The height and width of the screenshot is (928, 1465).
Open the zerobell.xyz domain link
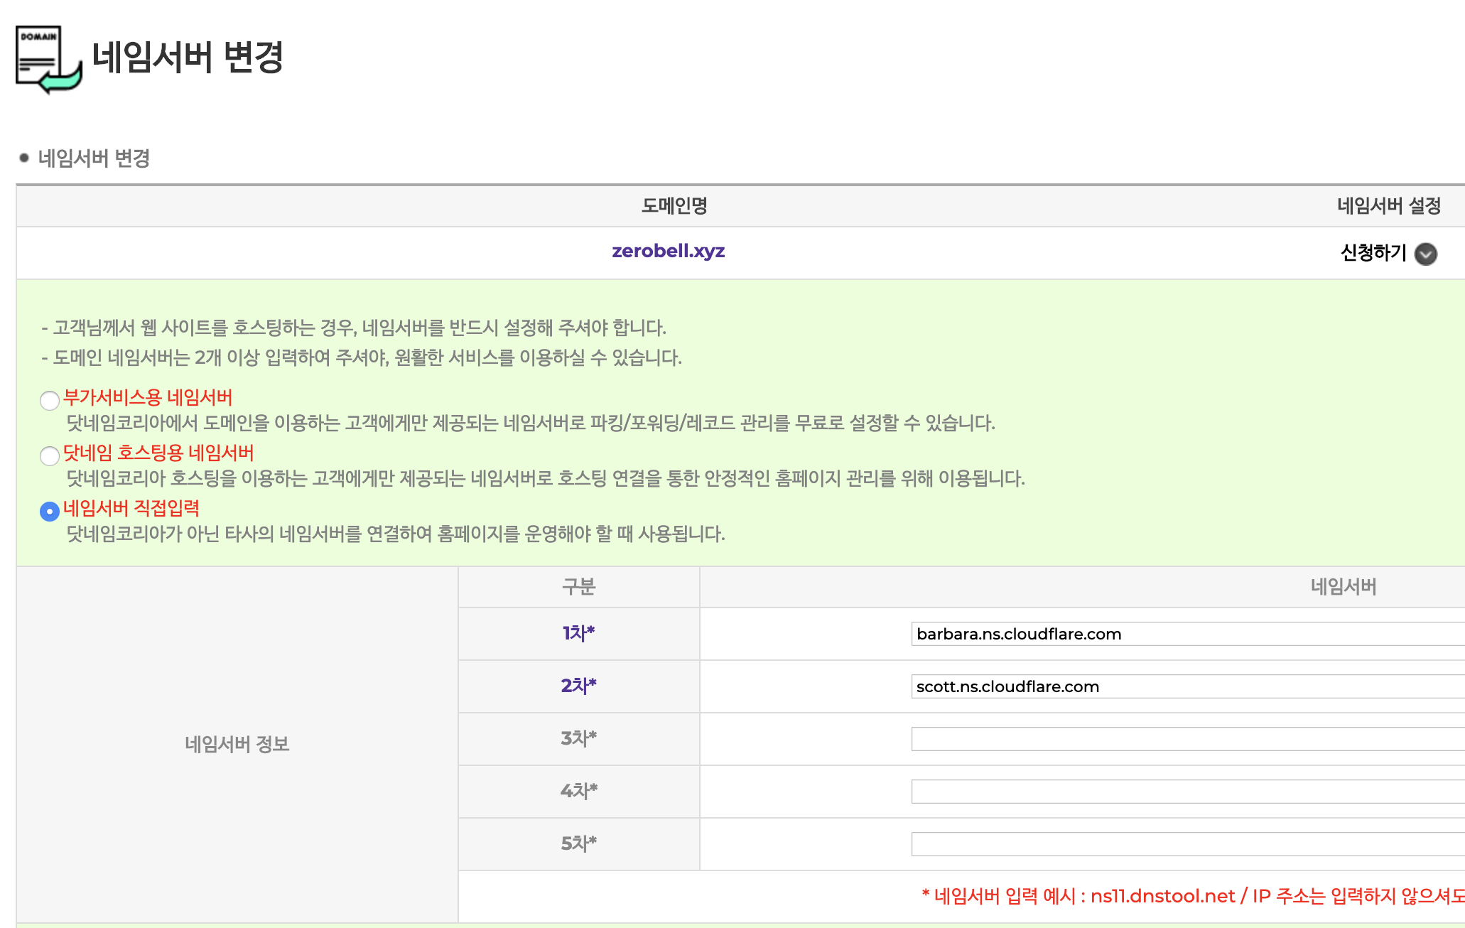tap(668, 251)
